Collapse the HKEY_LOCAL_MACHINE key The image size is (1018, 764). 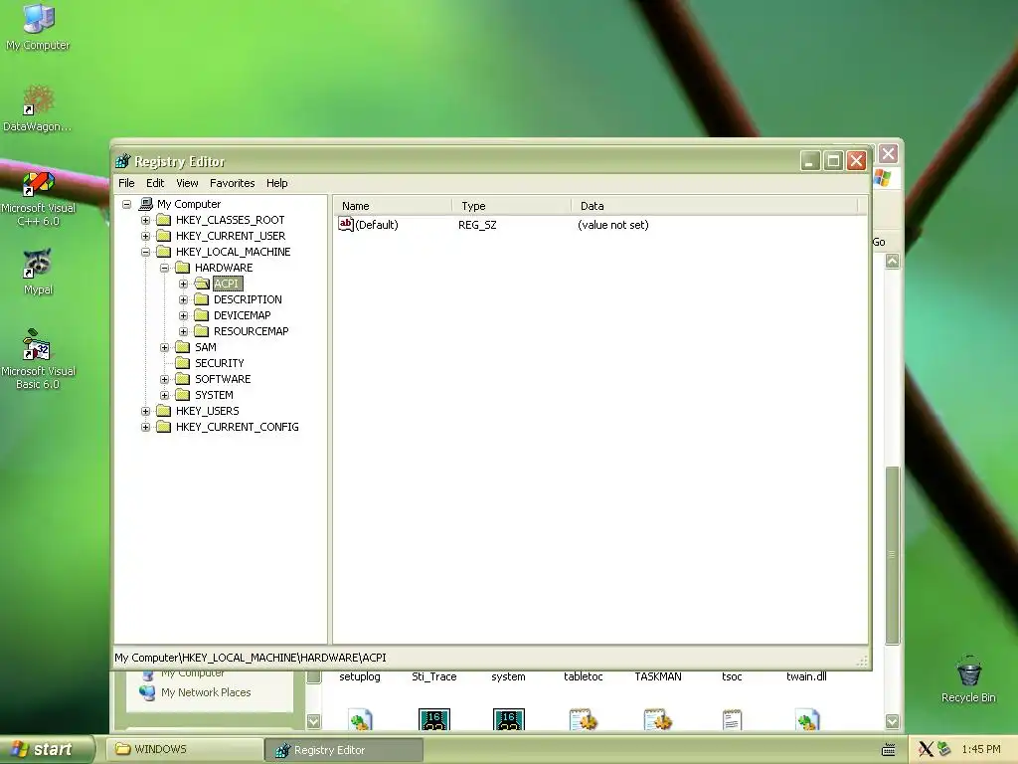(x=145, y=252)
